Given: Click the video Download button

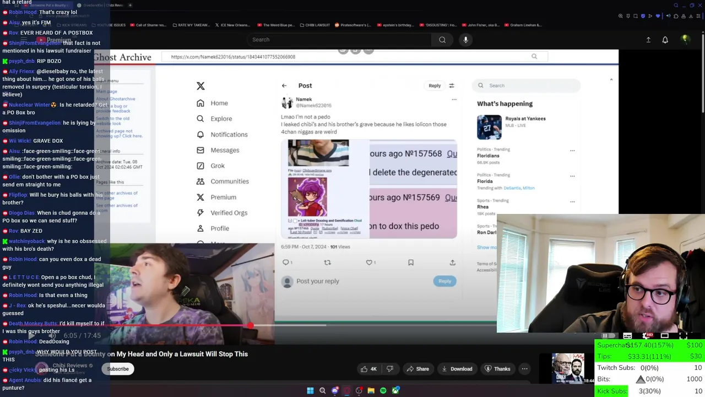Looking at the screenshot, I should (x=456, y=369).
